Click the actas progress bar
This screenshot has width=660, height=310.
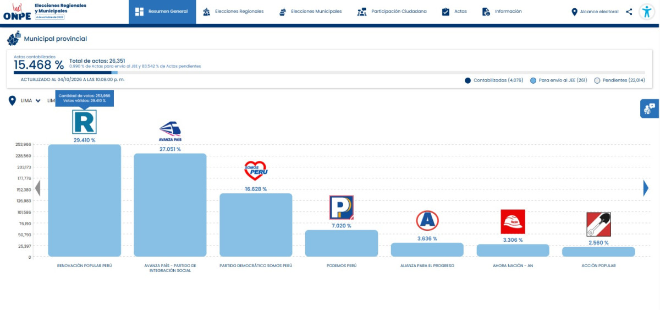tap(329, 72)
